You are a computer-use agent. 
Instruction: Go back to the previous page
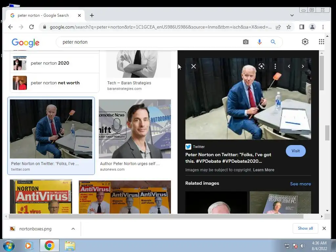[x=10, y=27]
